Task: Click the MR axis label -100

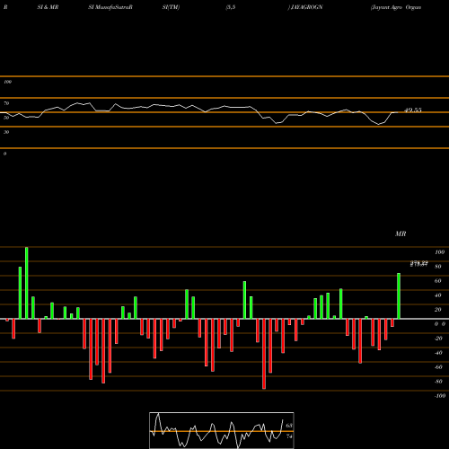Action: [440, 396]
